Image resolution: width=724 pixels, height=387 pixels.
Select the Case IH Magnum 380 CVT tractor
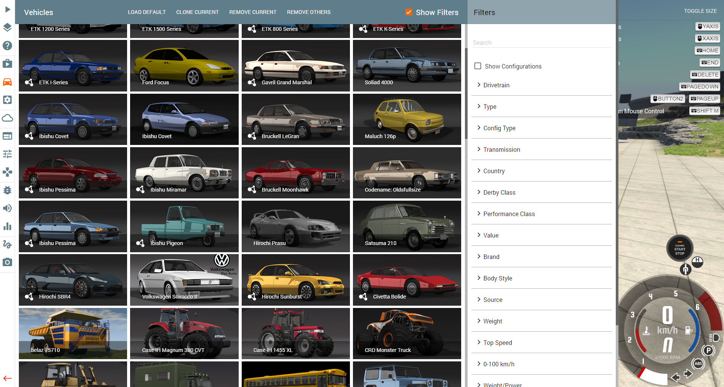point(184,334)
